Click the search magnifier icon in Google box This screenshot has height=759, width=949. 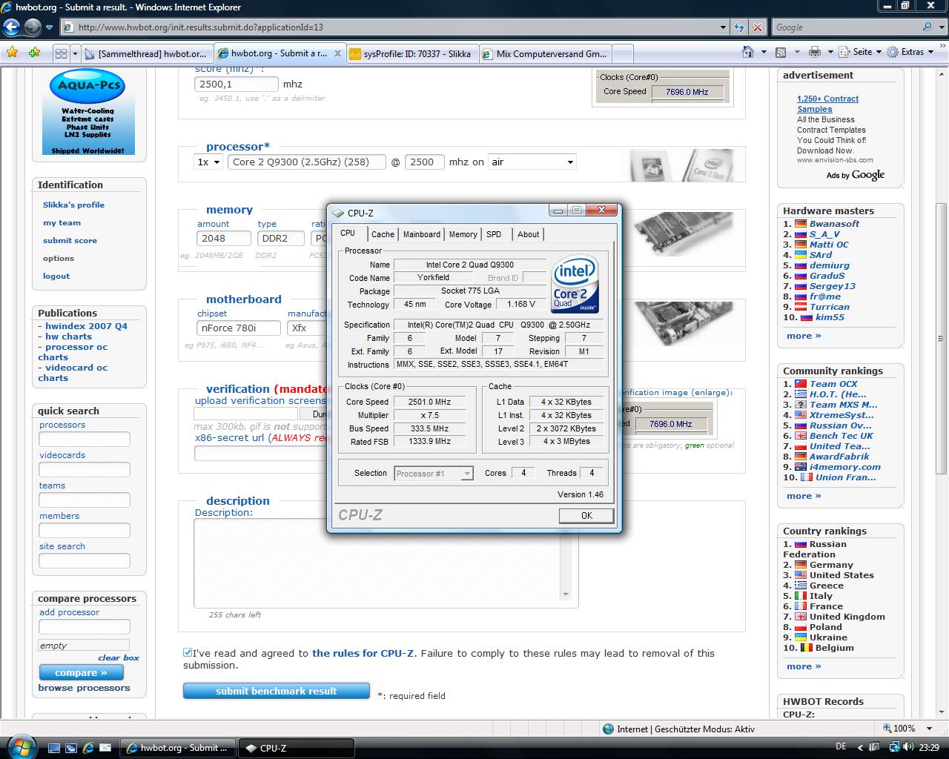click(x=927, y=27)
